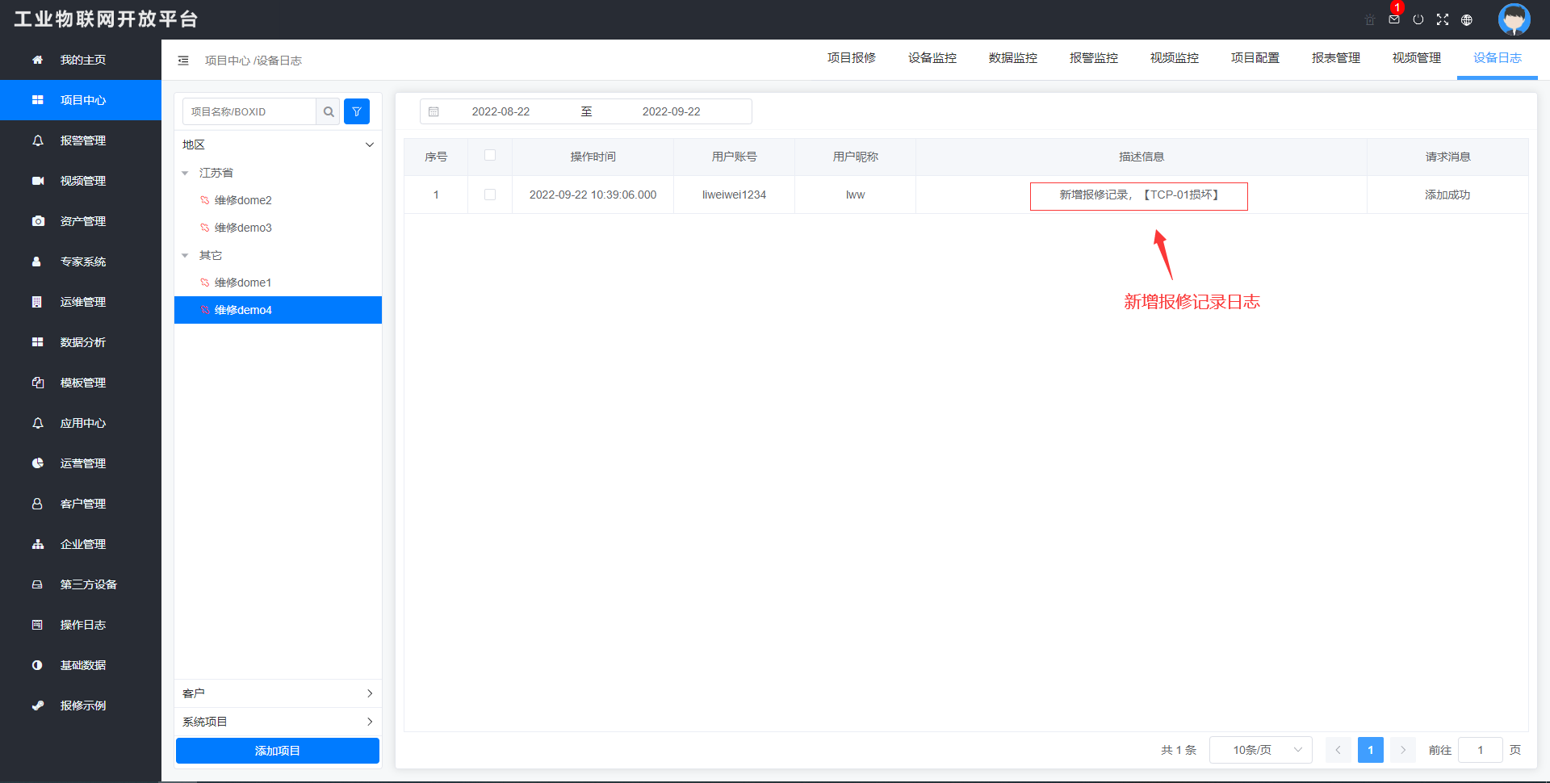
Task: Click the start date 2022-08-22 field
Action: (501, 111)
